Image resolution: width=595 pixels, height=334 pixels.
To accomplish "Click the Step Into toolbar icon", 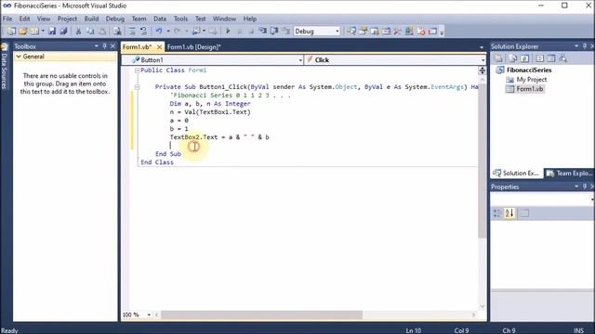I will (262, 32).
